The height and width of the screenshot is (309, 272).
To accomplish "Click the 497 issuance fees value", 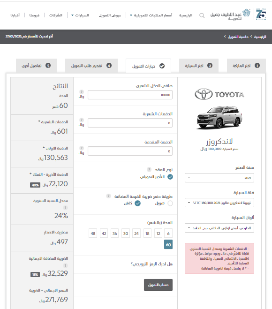I will click(62, 241).
